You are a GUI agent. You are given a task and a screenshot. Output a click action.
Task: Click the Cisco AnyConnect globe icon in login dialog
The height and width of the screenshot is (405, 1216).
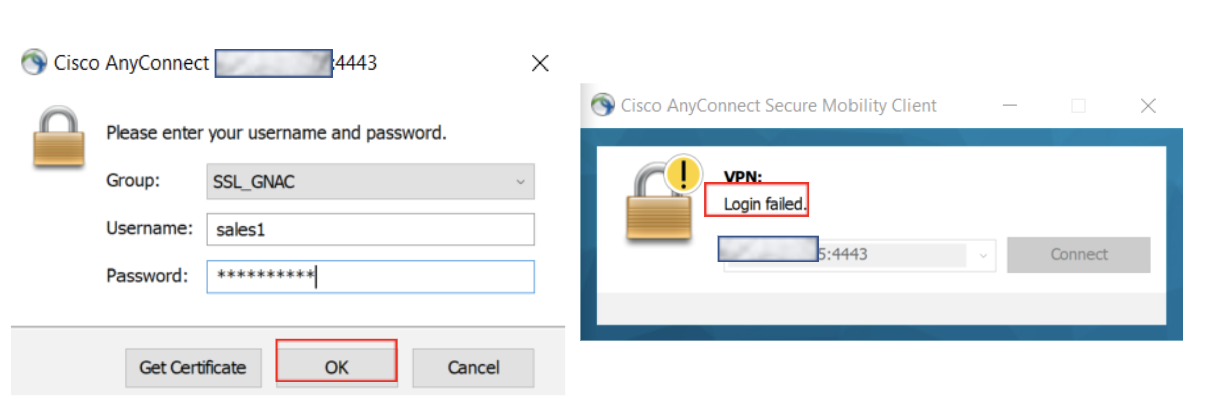(x=34, y=62)
